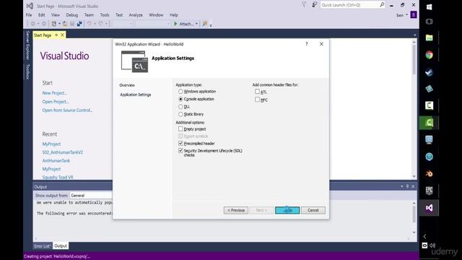Open Google Chrome from the taskbar

[x=429, y=55]
